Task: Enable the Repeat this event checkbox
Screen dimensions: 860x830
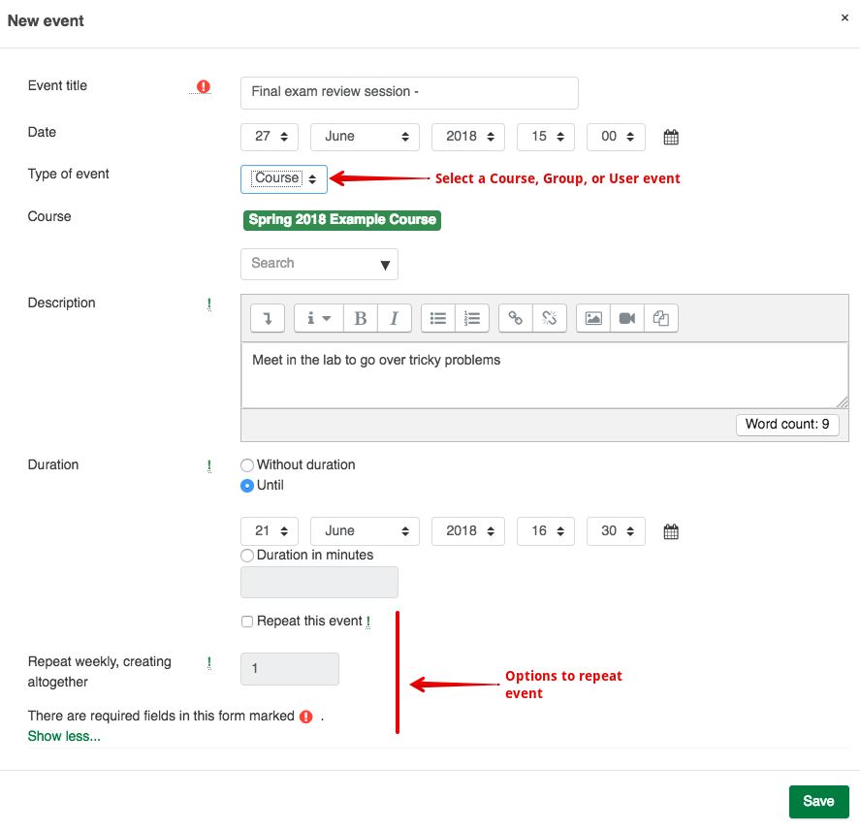Action: tap(247, 622)
